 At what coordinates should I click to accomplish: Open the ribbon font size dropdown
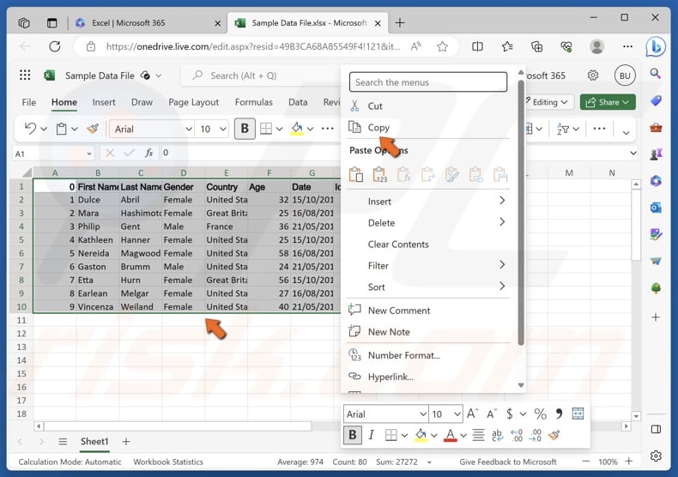click(222, 129)
